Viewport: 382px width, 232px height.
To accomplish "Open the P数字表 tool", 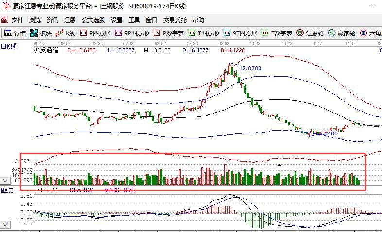I will pos(168,33).
